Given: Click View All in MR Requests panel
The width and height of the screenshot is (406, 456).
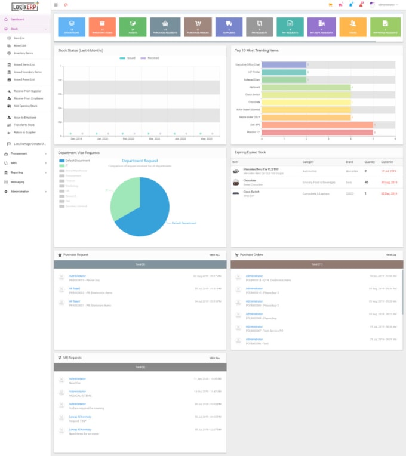Looking at the screenshot, I should tap(214, 358).
